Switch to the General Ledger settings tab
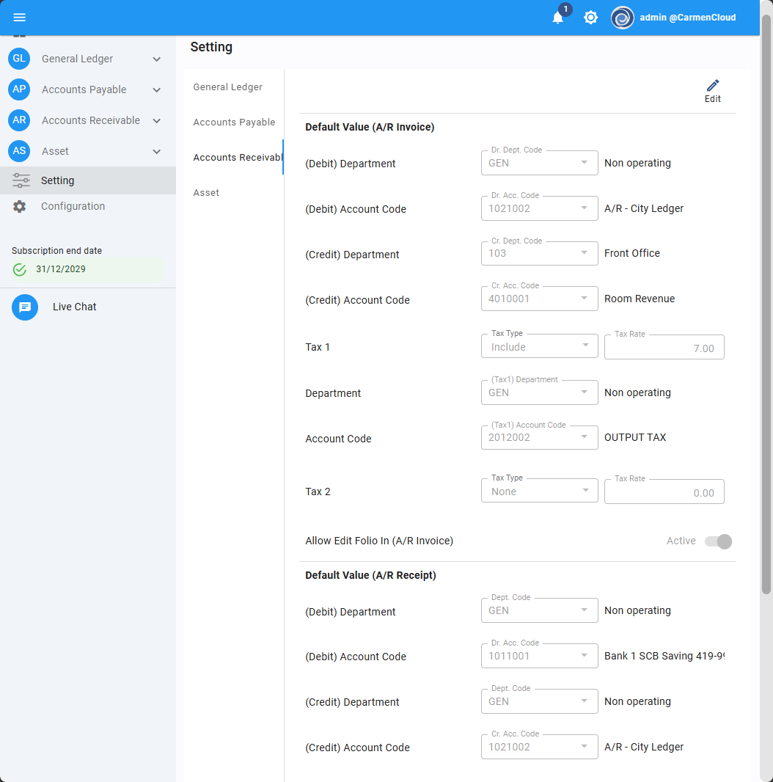 click(x=228, y=87)
